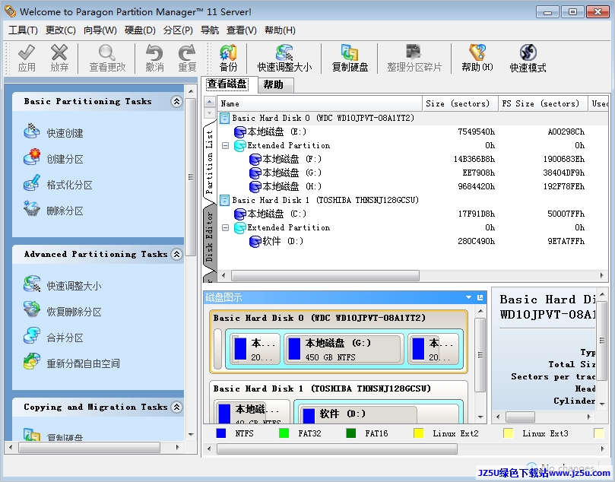Click the Copy Hard Disk (复制硬盘) toolbar icon
Screen dimensions: 615x482
(350, 53)
